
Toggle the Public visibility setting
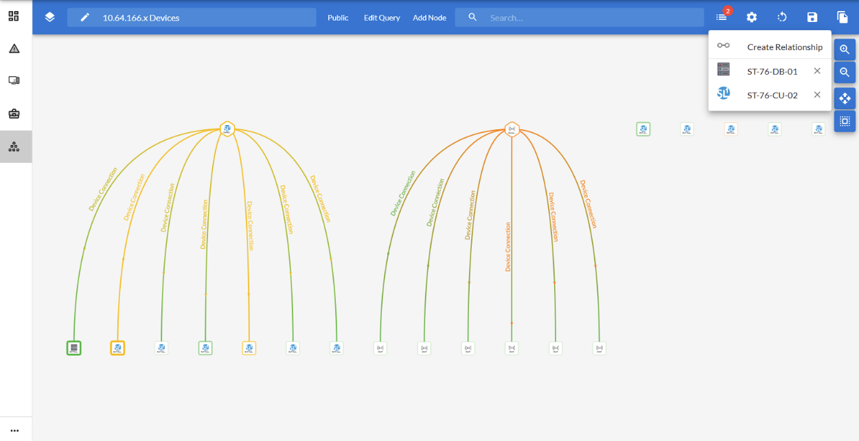point(338,18)
